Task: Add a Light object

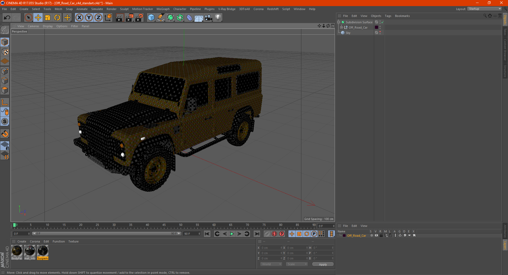Action: [218, 18]
